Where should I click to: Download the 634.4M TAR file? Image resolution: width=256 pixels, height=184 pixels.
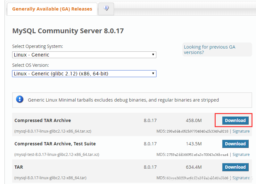(235, 167)
